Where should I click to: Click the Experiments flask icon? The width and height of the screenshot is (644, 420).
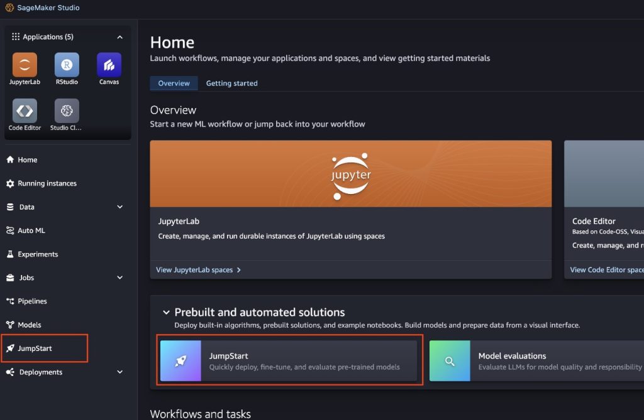pos(10,254)
